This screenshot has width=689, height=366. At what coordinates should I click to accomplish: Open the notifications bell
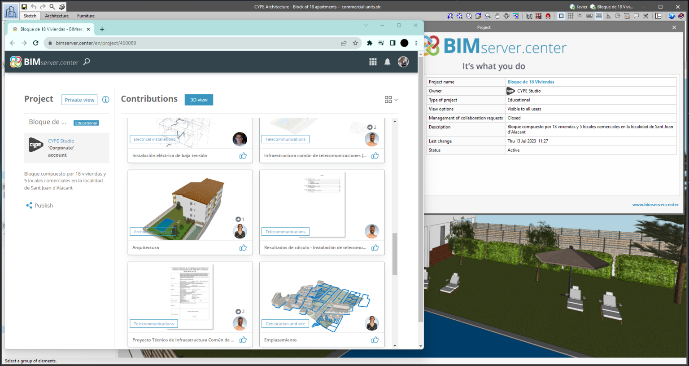click(388, 62)
